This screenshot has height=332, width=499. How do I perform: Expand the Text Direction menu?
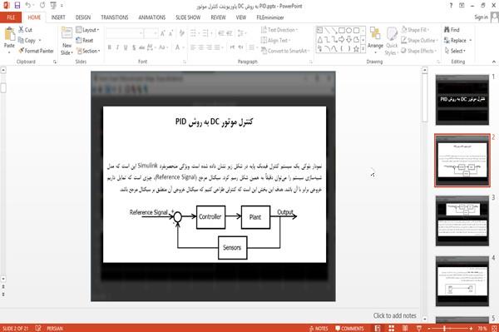click(279, 30)
